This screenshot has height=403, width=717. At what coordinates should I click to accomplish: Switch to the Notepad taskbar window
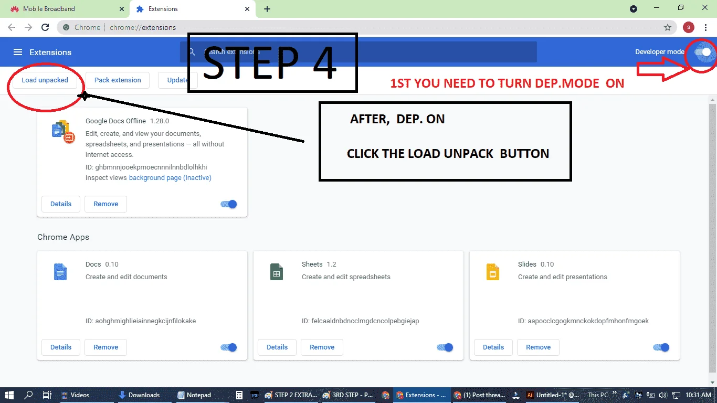199,395
